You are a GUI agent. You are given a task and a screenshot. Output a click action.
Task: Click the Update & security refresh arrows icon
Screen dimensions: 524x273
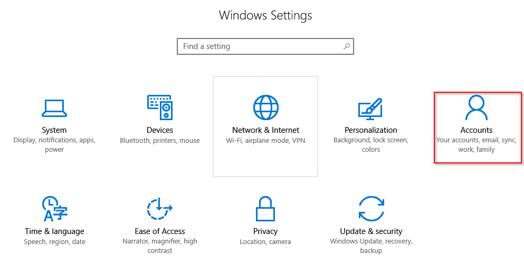371,209
